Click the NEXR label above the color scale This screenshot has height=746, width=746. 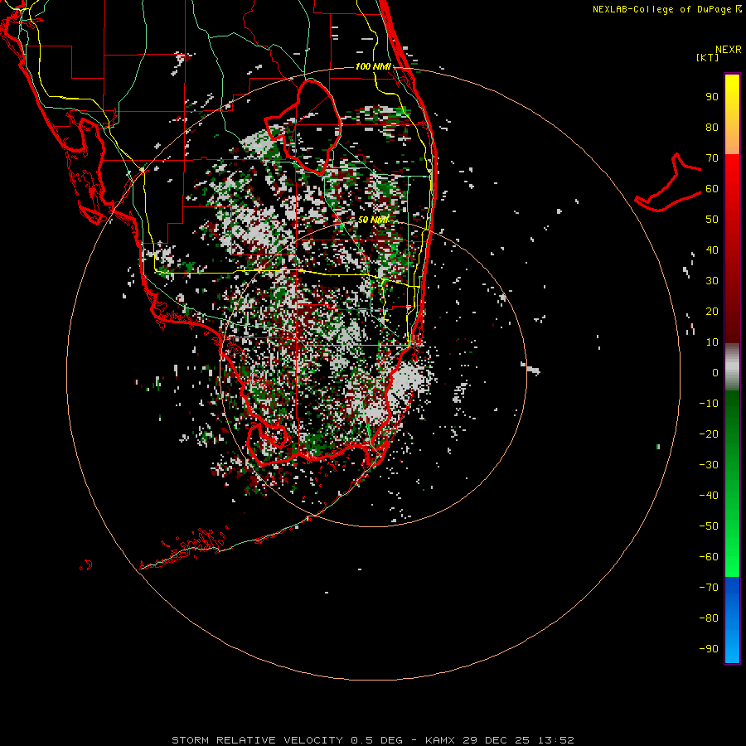point(729,50)
